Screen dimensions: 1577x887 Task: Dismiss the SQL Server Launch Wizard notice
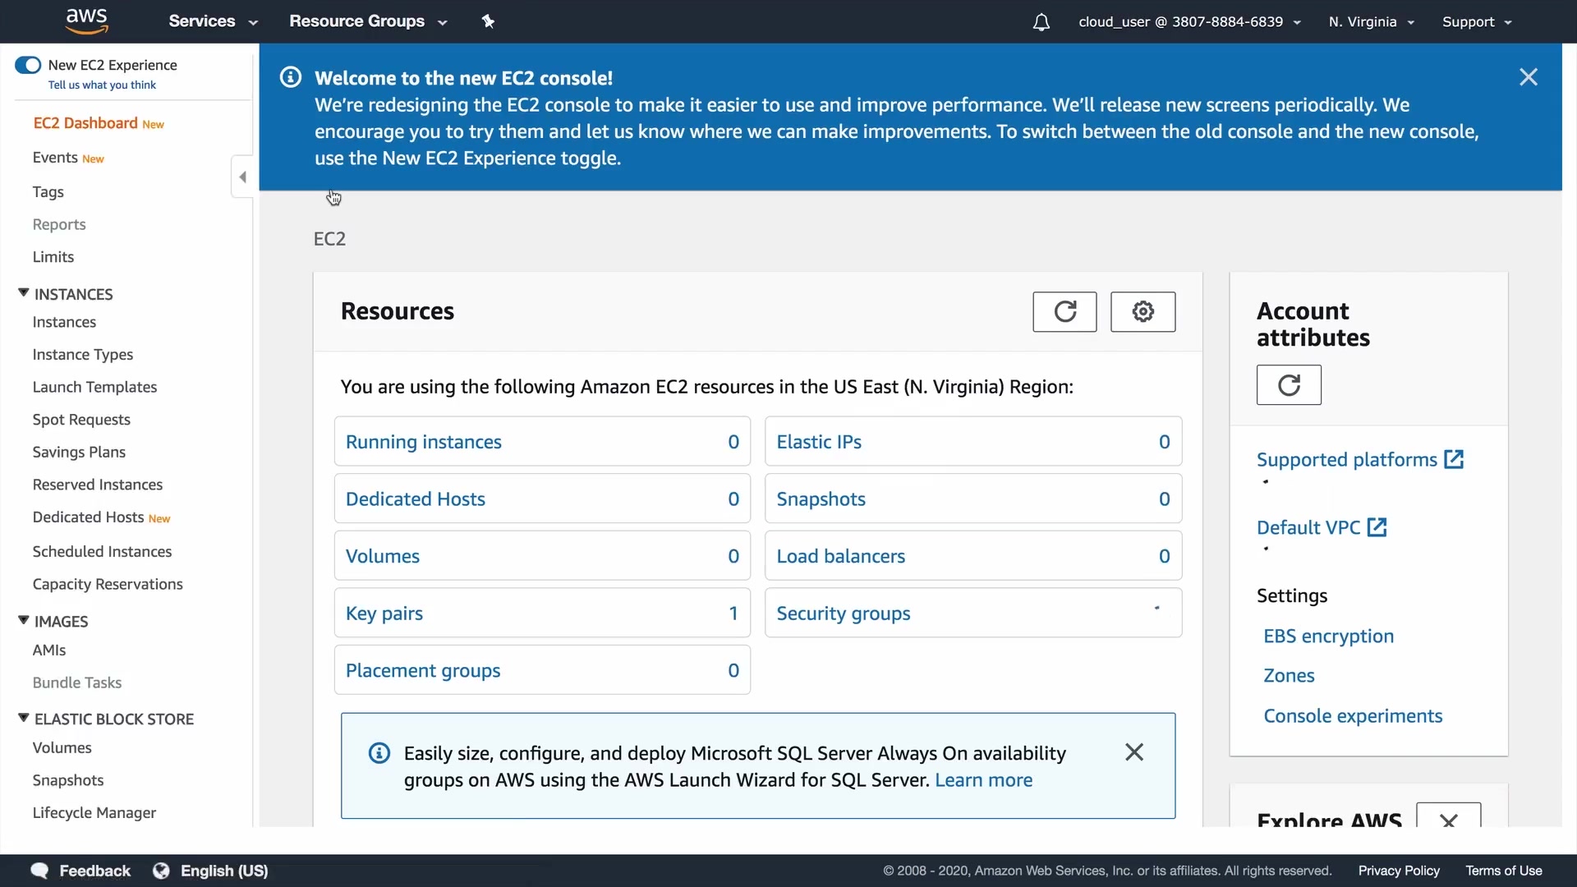pos(1134,752)
